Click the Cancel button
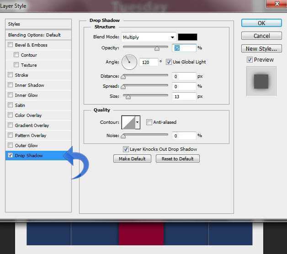The height and width of the screenshot is (254, 287). 261,36
